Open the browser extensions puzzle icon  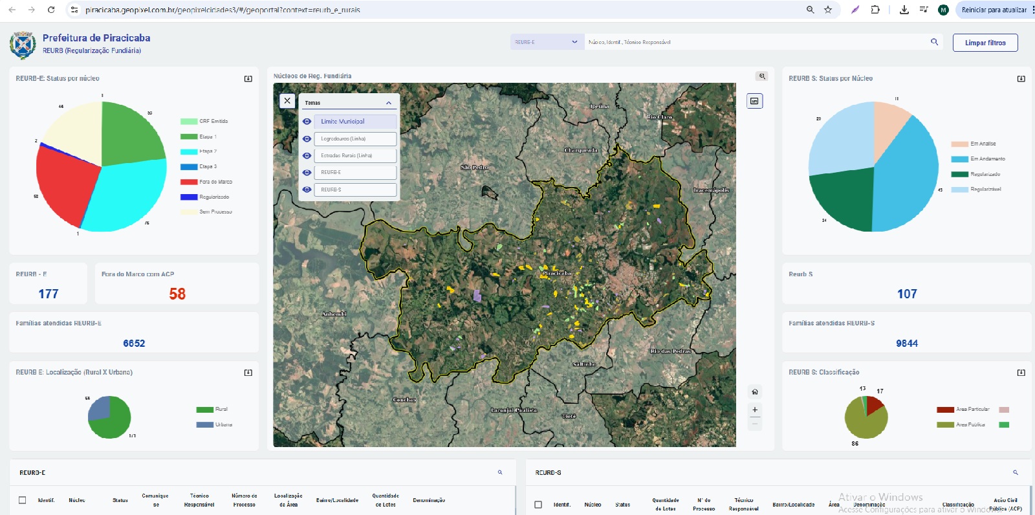click(x=875, y=10)
